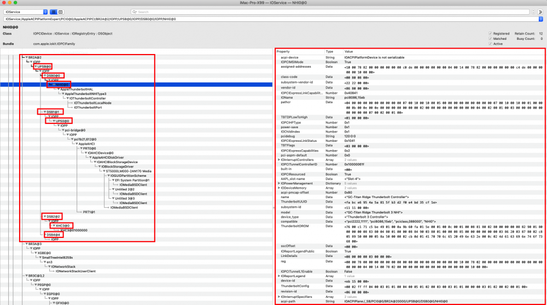Select the Untitled 3@3 partition entry
The height and width of the screenshot is (305, 547).
coord(125,199)
